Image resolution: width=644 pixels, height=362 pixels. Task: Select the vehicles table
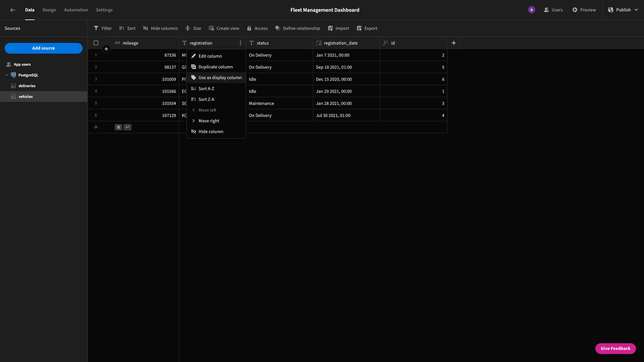(x=44, y=97)
